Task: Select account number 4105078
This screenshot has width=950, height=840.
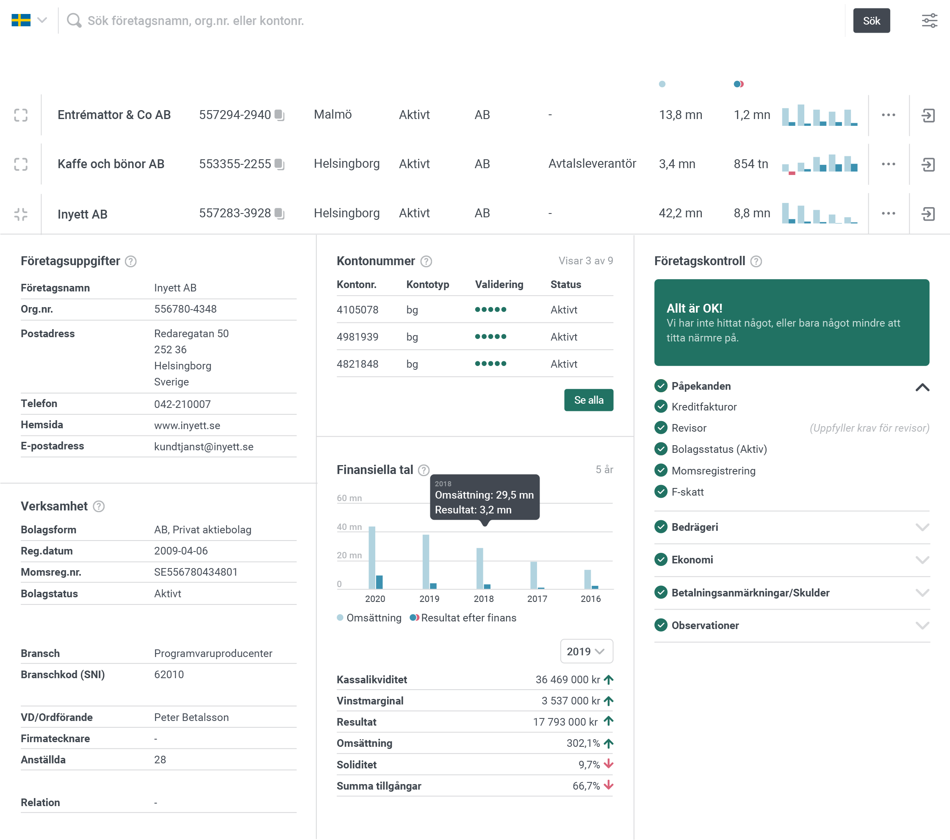Action: point(357,310)
